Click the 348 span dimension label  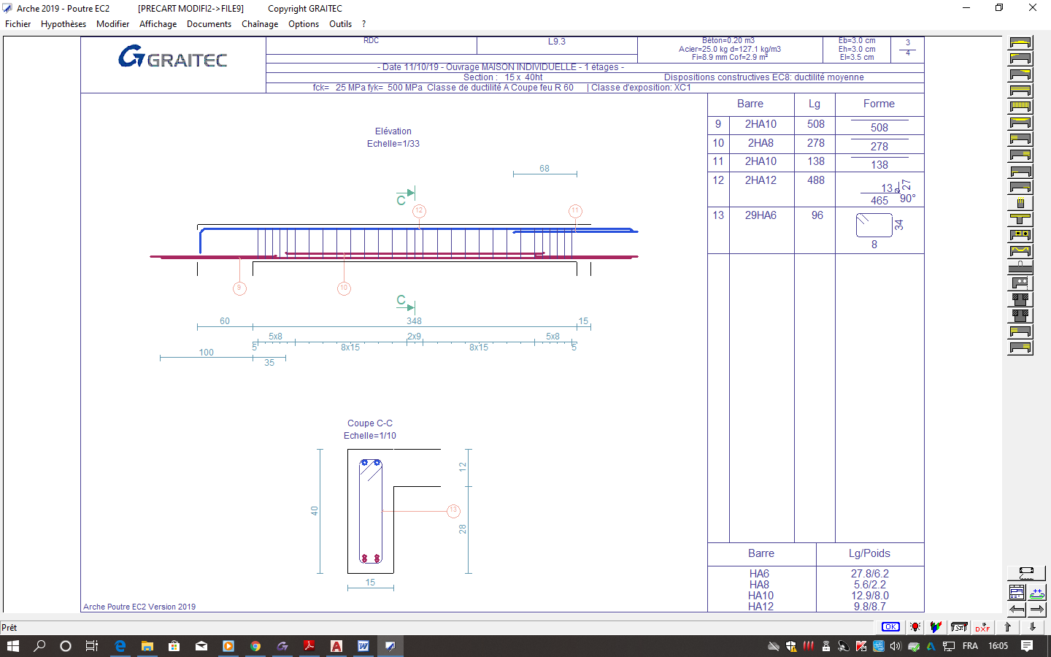(x=414, y=321)
